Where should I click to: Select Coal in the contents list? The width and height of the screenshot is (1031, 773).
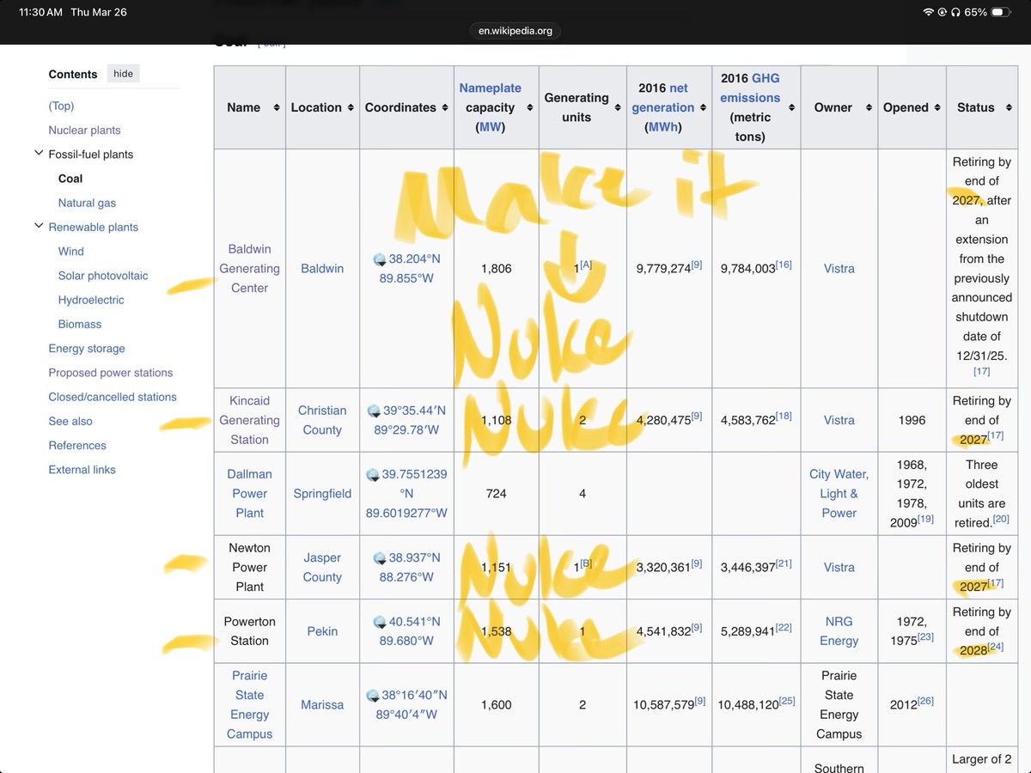coord(70,179)
